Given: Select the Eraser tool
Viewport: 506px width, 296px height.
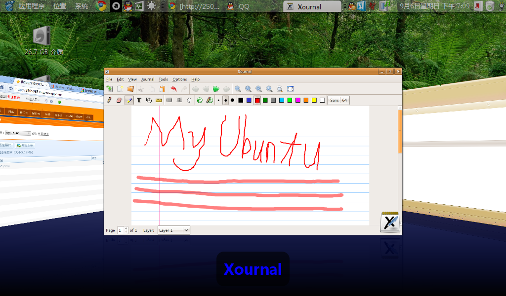Looking at the screenshot, I should tap(119, 100).
